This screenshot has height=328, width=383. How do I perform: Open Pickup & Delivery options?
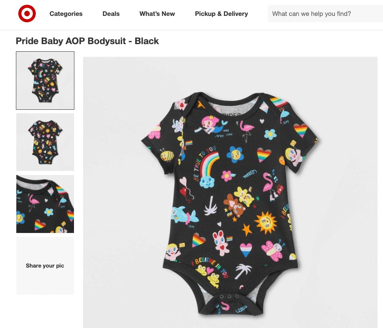pos(221,14)
